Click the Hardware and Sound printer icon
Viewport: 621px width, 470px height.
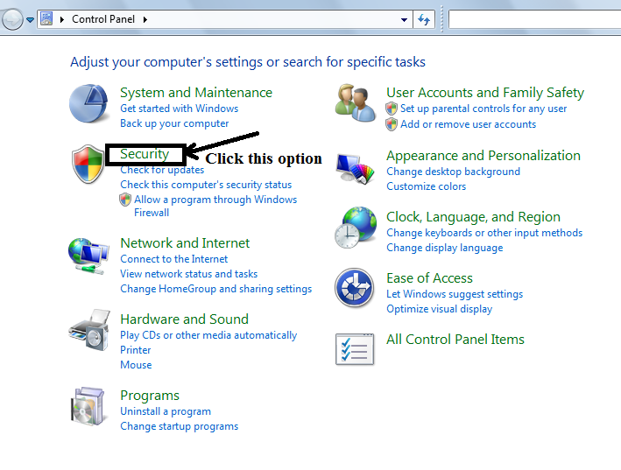click(x=89, y=333)
